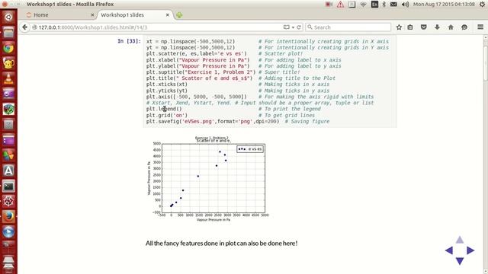Open the Files manager in the launcher
The width and height of the screenshot is (488, 274).
(x=8, y=32)
